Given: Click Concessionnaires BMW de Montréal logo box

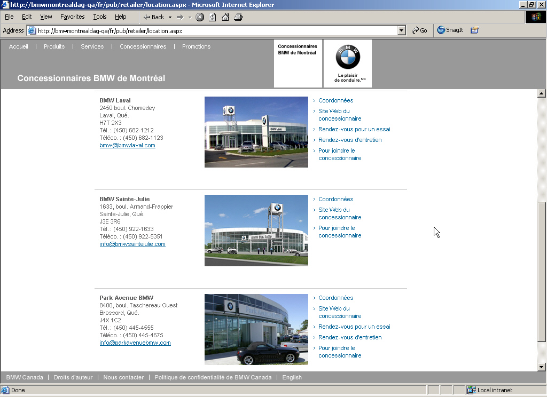Looking at the screenshot, I should [x=298, y=63].
